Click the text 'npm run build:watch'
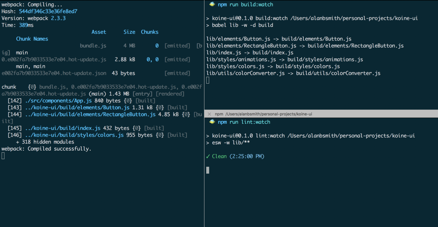The image size is (438, 227). pos(245,4)
